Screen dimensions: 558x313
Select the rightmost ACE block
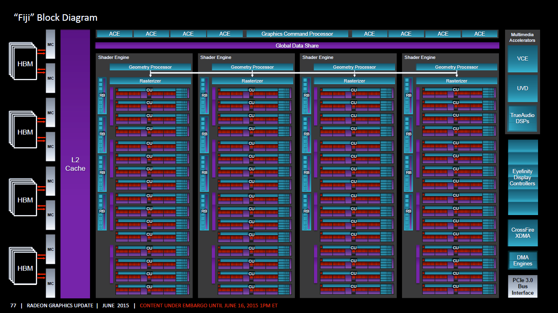point(479,34)
